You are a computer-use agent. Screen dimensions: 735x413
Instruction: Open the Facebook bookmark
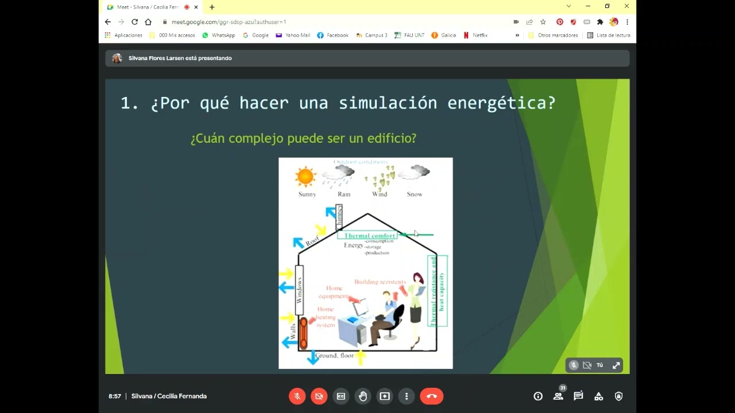[333, 35]
